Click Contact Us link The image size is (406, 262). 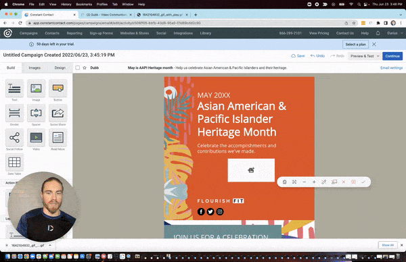(x=345, y=33)
